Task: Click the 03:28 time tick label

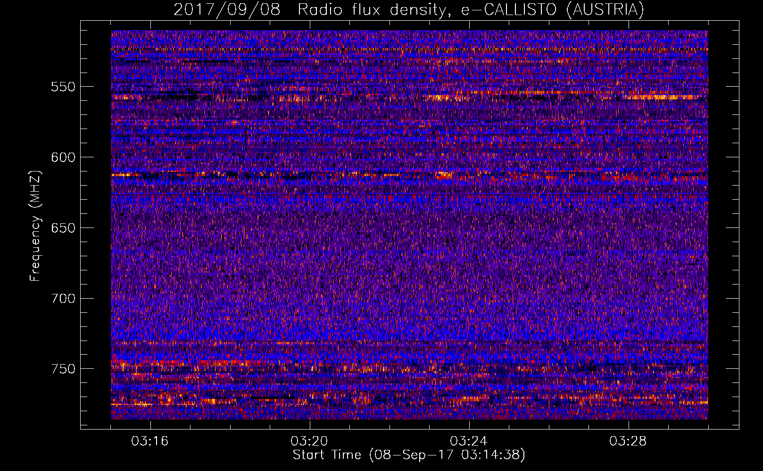Action: pyautogui.click(x=628, y=441)
